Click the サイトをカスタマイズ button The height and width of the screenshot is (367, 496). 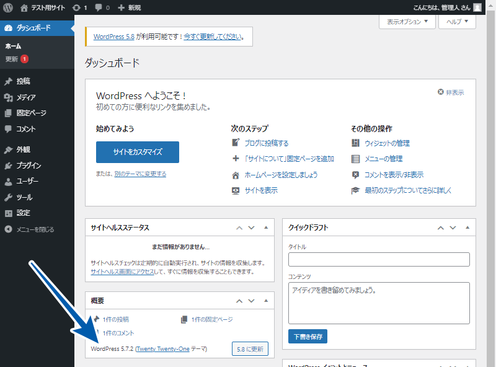(x=138, y=152)
